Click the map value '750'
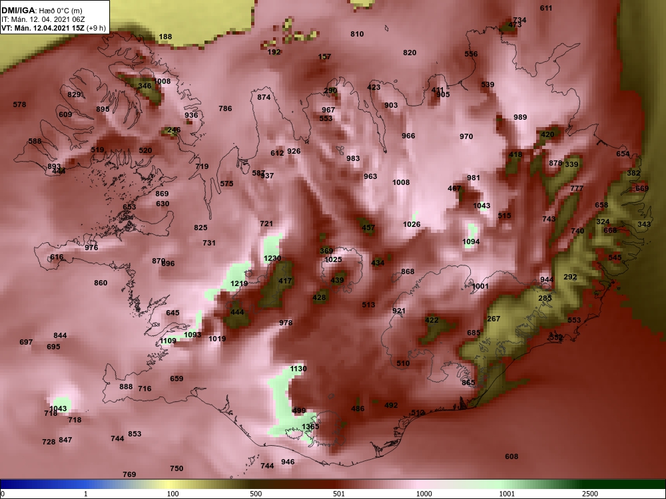 coord(176,469)
